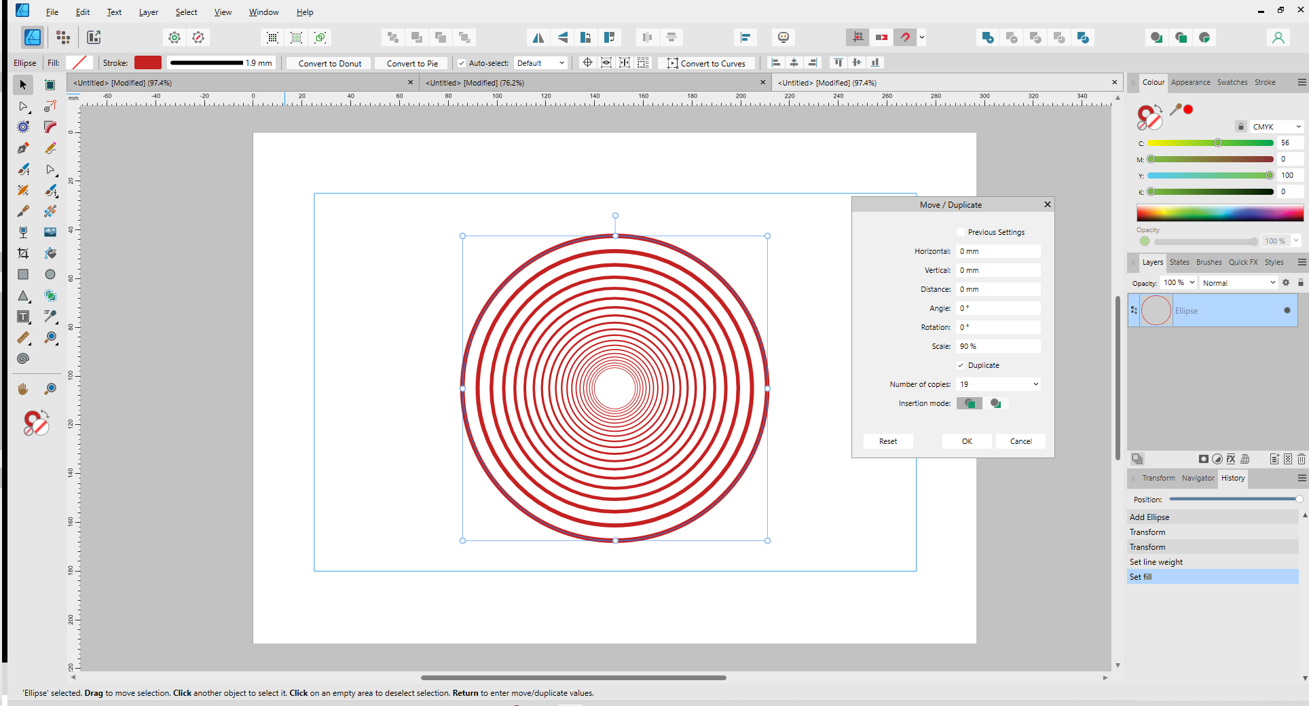Select the Ellipse tool
The image size is (1309, 706).
50,274
